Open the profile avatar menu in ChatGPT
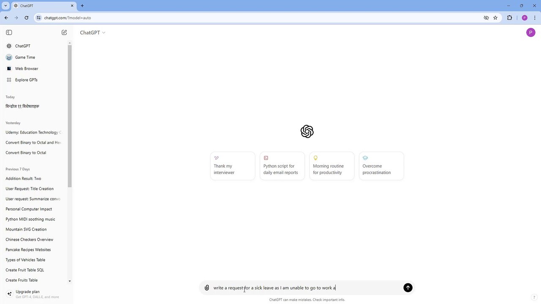This screenshot has height=304, width=541. pos(531,33)
